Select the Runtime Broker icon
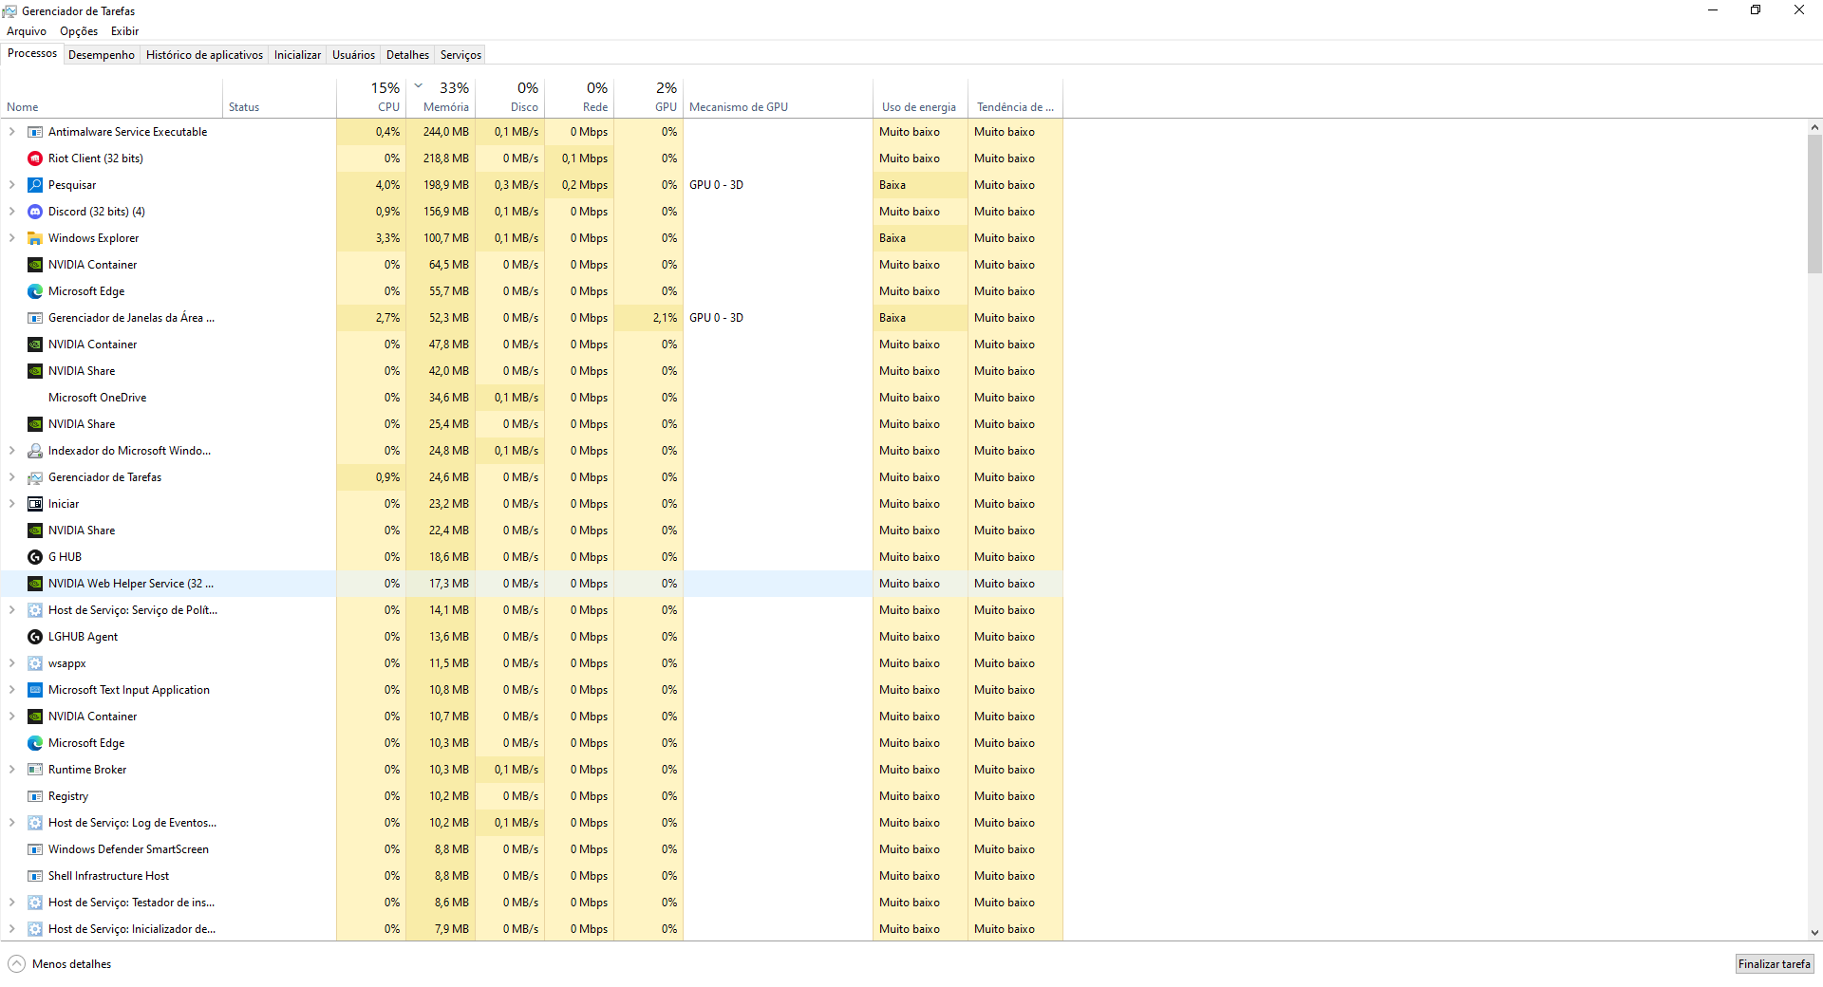 click(35, 770)
